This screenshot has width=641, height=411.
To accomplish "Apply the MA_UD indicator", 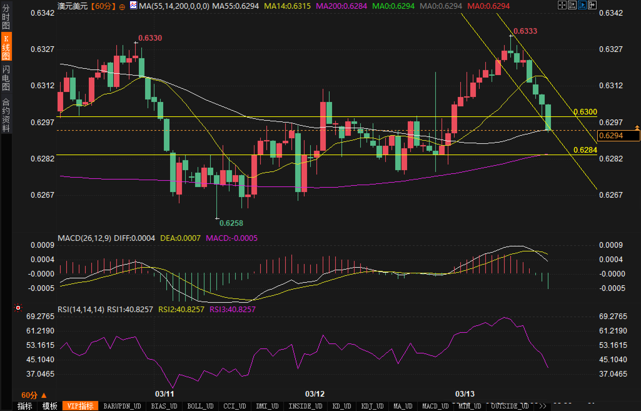I will pos(403,406).
